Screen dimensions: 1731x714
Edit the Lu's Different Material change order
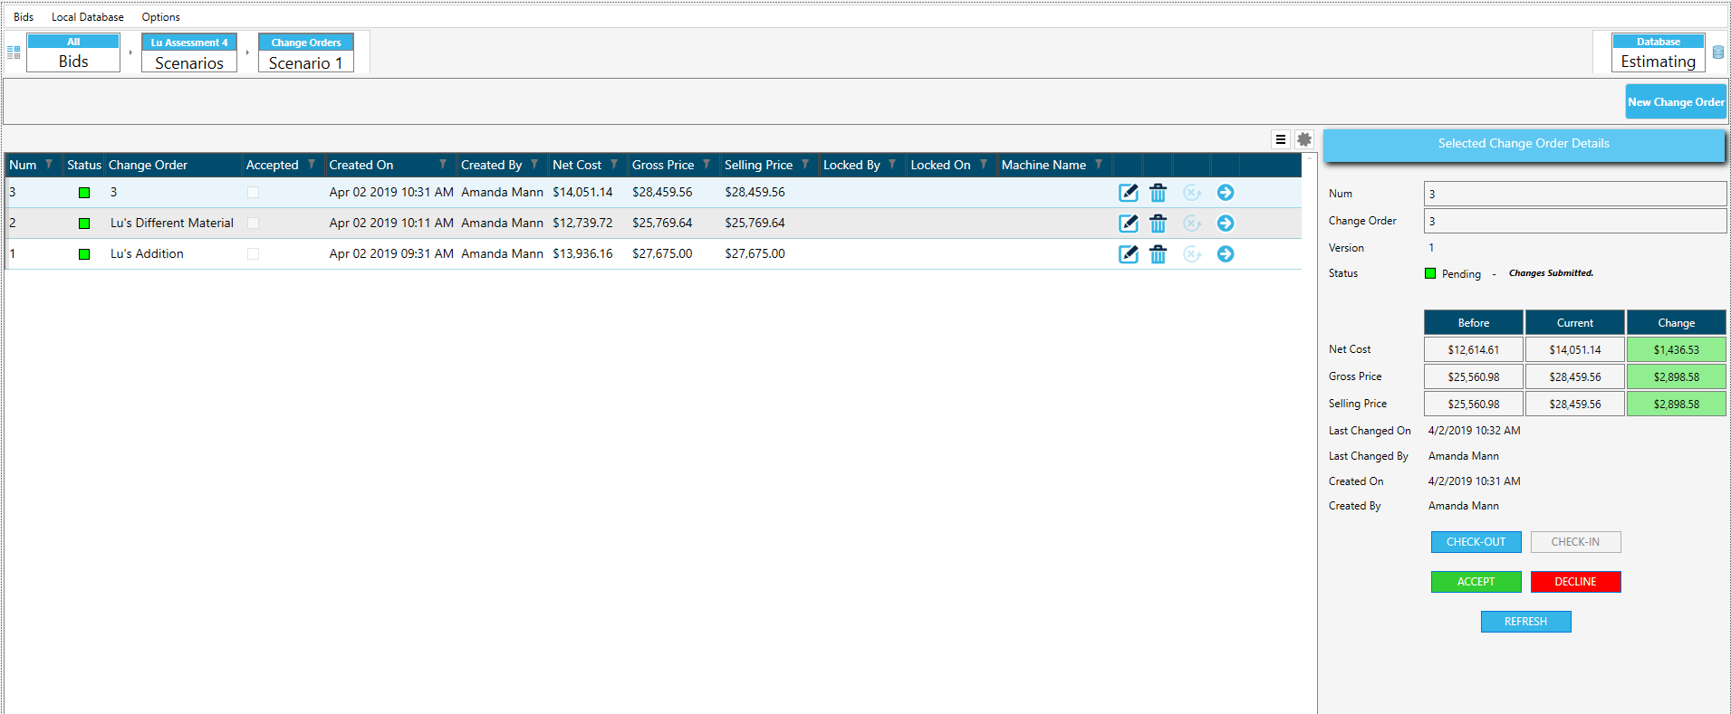pos(1128,224)
